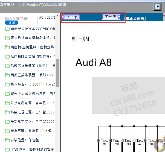Click the folder icon beside 后座椅-座椅通风
The height and width of the screenshot is (152, 165).
coord(7,47)
